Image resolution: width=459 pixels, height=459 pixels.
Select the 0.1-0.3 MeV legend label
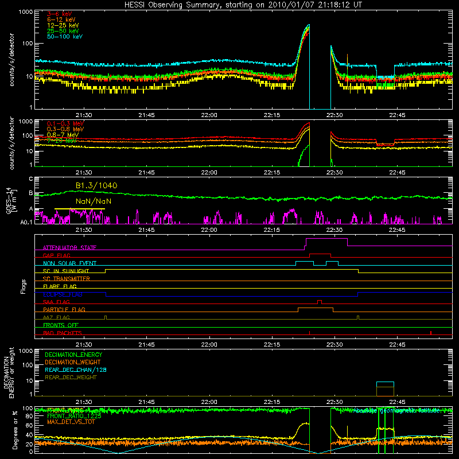click(65, 123)
